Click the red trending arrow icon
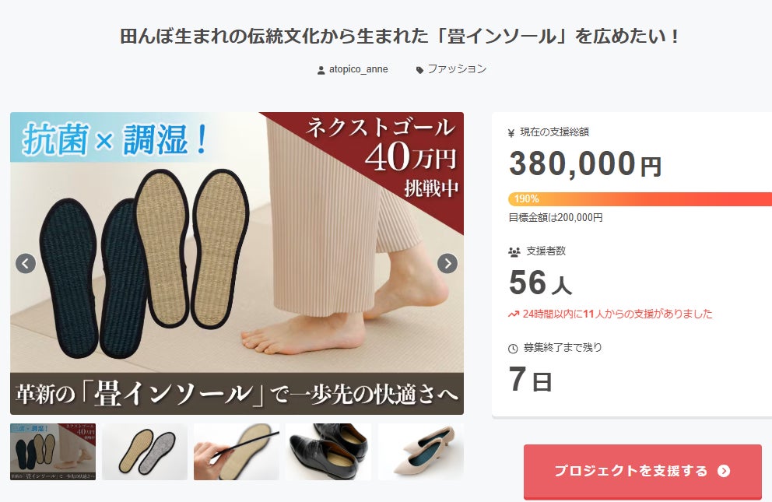This screenshot has height=502, width=772. point(514,314)
